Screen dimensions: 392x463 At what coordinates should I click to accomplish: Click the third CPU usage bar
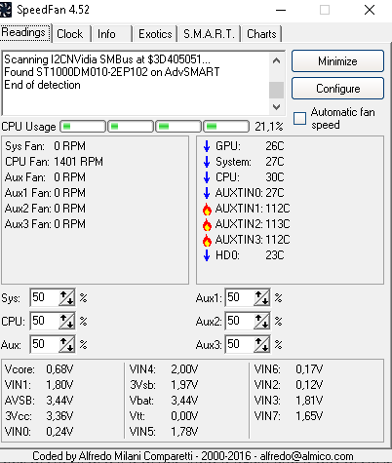pyautogui.click(x=178, y=127)
